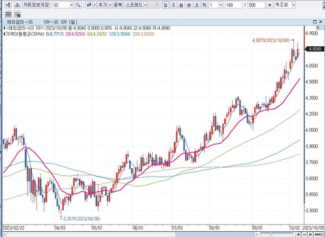Click the low marker 3.2615(2023/04/06)

coord(82,219)
